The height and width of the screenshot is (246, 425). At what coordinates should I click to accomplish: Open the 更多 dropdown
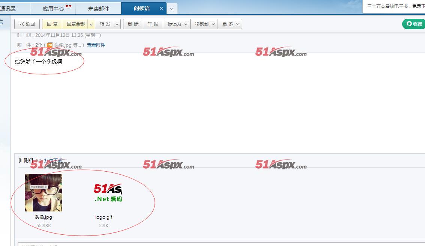tap(230, 24)
